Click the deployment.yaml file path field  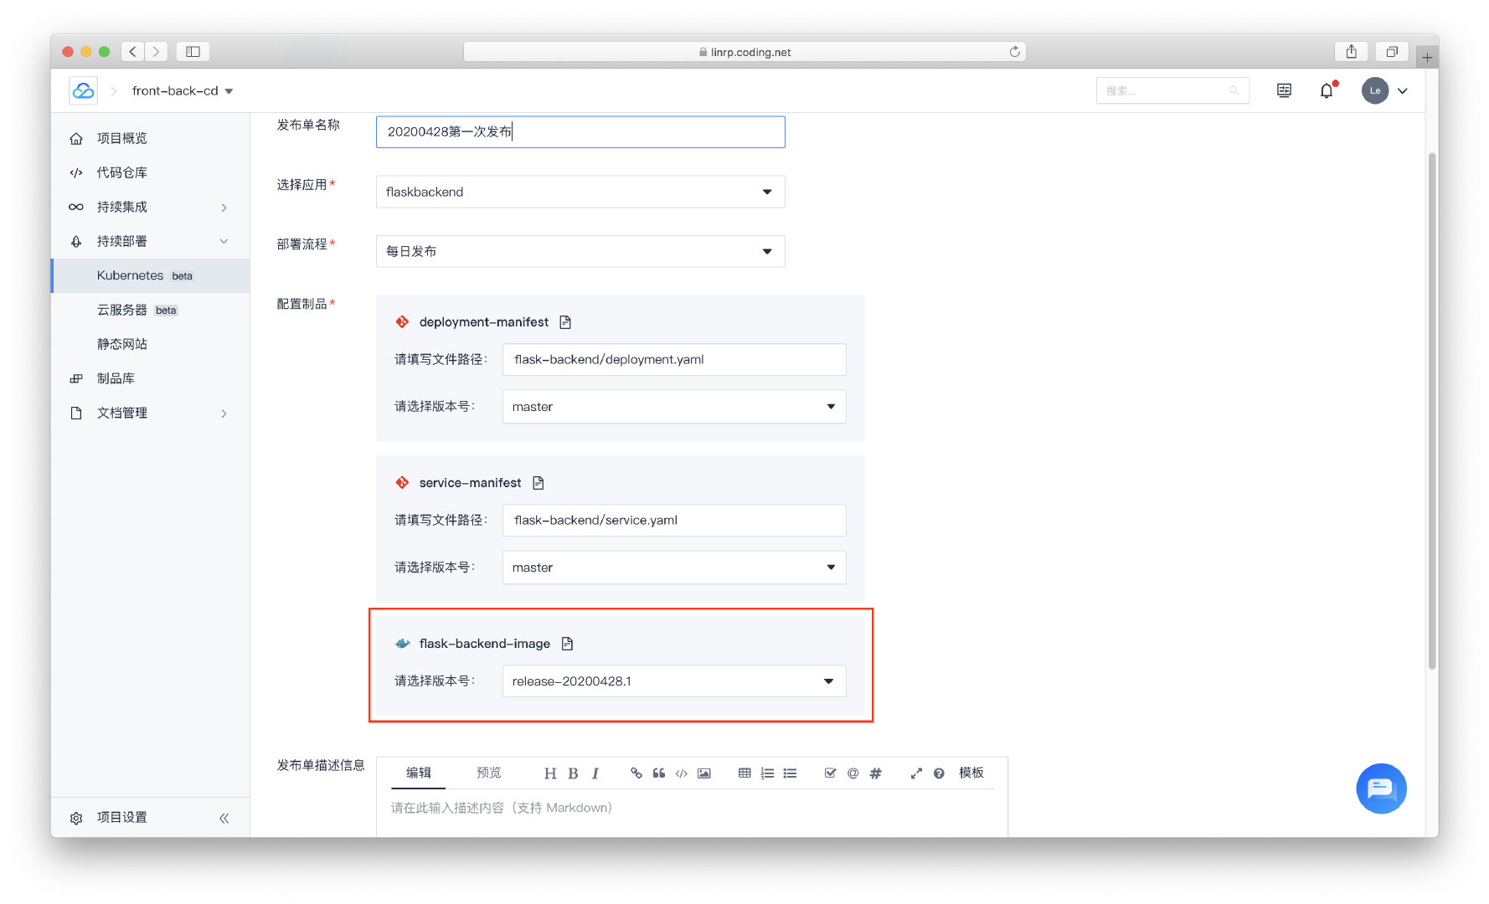pyautogui.click(x=674, y=360)
